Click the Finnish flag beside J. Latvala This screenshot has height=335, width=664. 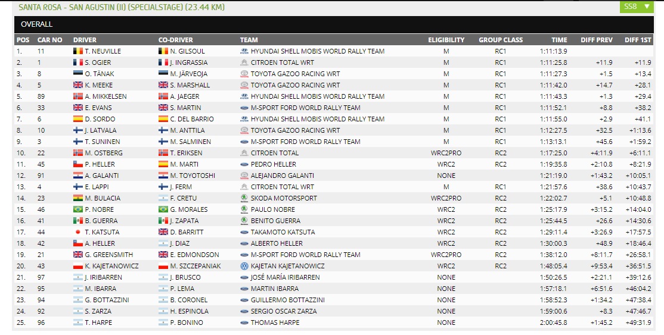click(78, 130)
